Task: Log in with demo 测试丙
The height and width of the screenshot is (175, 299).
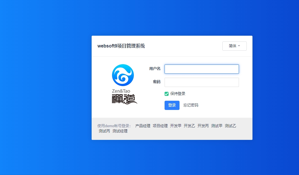Action: 104,131
